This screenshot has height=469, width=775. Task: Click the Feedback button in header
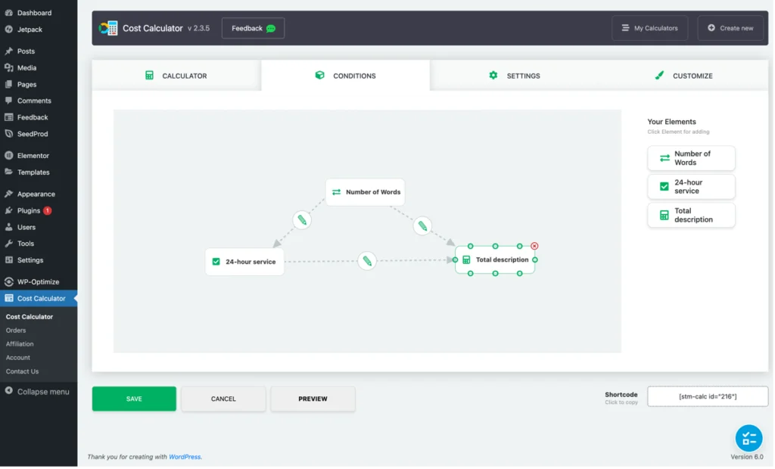[x=253, y=28]
